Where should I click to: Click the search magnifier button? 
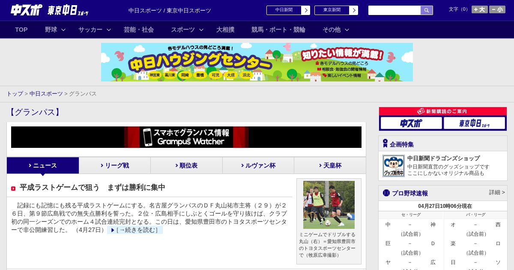point(427,10)
